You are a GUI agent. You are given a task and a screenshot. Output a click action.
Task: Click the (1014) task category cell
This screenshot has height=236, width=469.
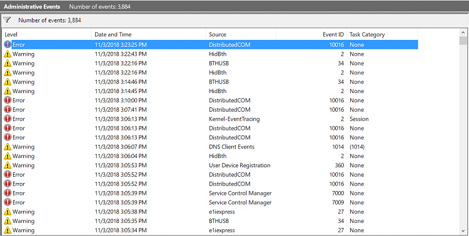tap(357, 147)
